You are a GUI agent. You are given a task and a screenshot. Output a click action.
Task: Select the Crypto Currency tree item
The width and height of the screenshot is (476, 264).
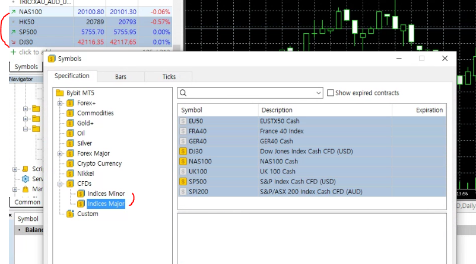(x=99, y=163)
